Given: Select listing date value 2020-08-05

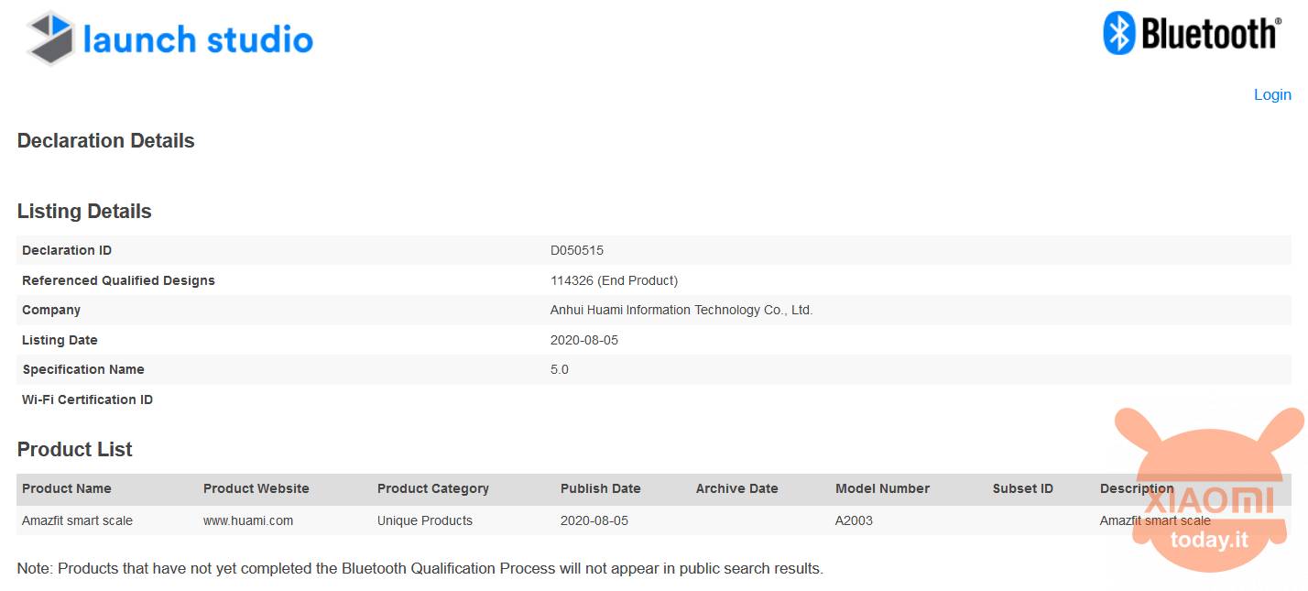Looking at the screenshot, I should coord(584,340).
